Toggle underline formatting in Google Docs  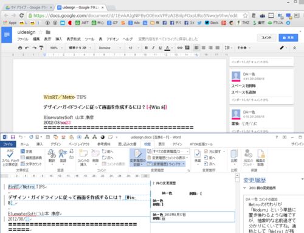tap(160, 47)
